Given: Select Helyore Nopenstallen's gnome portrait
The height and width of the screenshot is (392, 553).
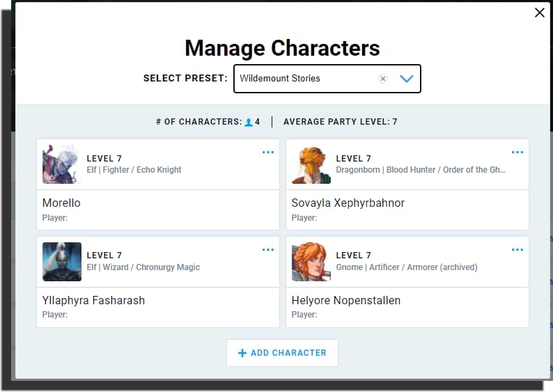Looking at the screenshot, I should tap(311, 262).
